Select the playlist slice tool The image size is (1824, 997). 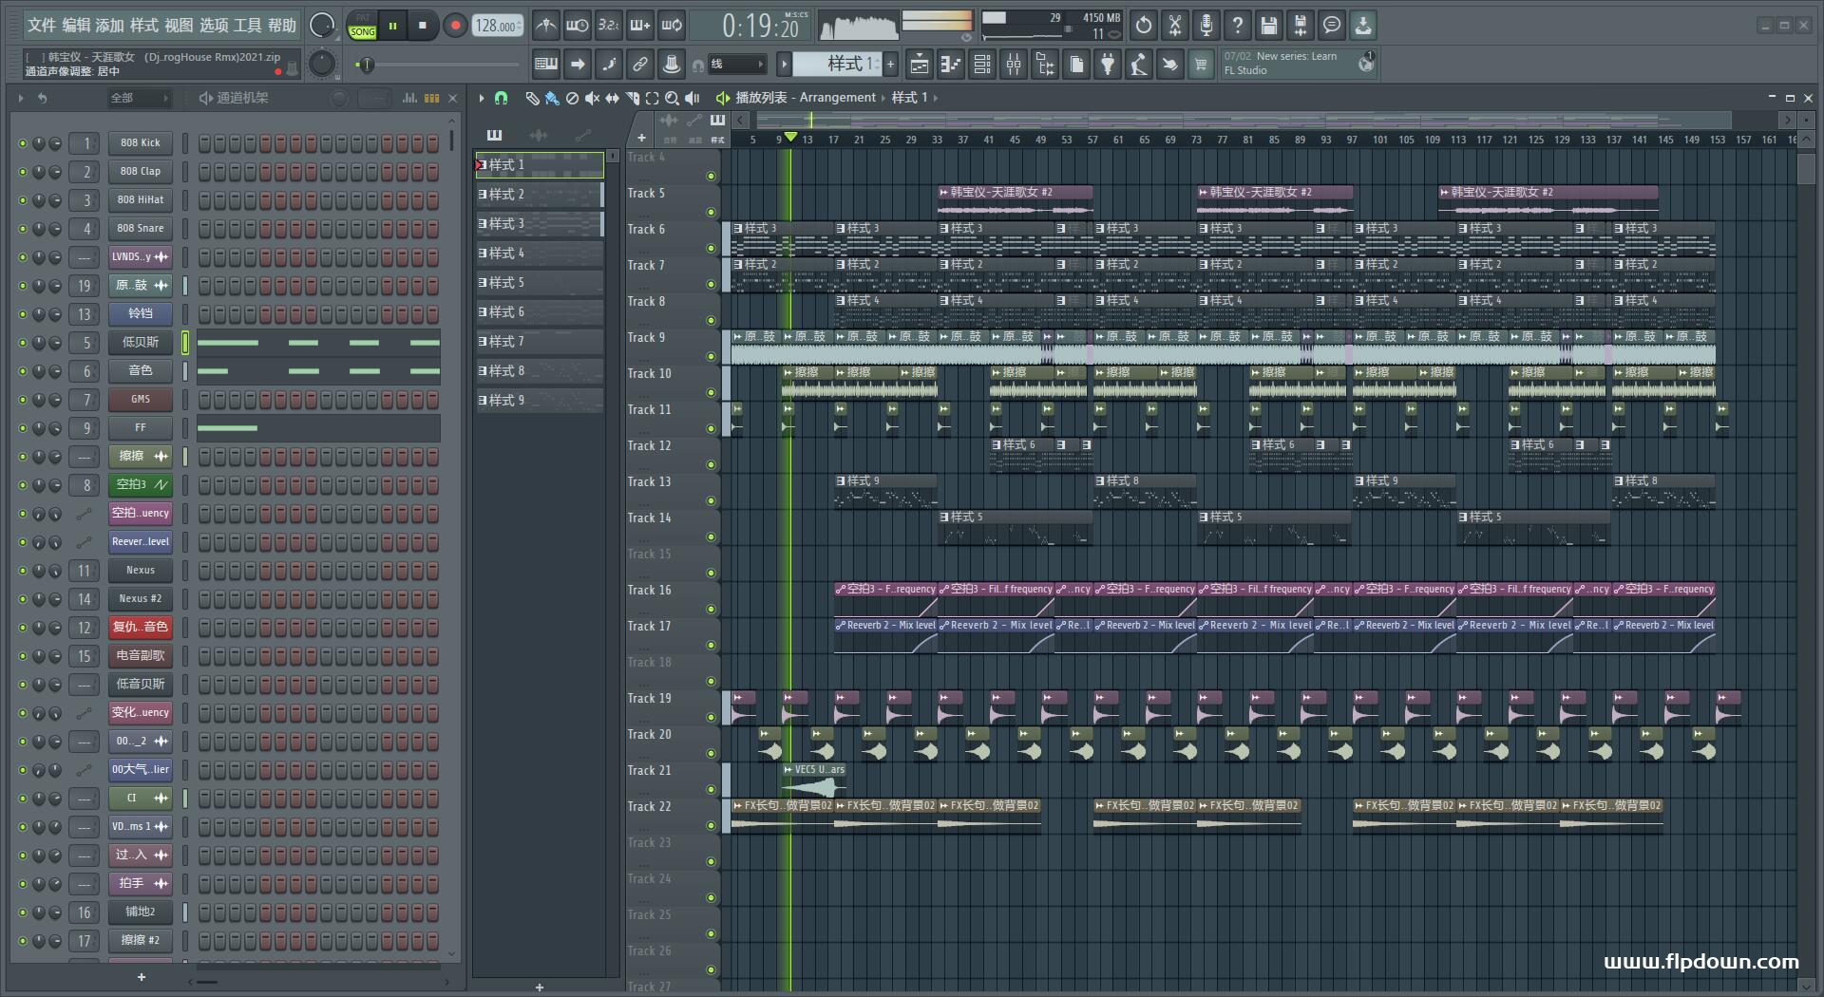[632, 98]
